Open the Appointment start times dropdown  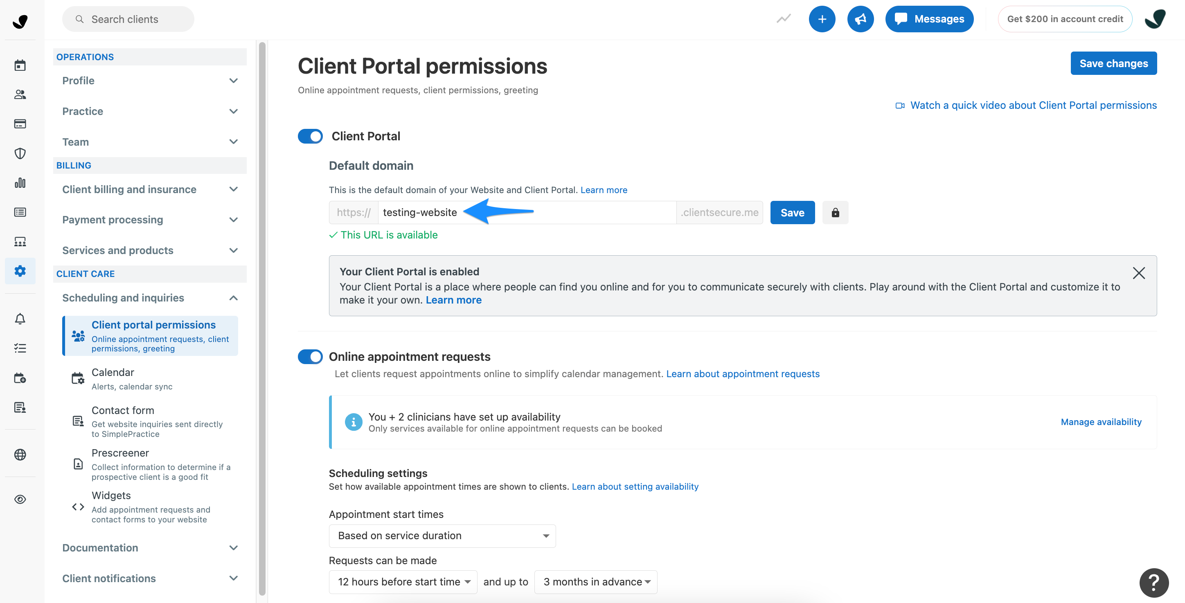pos(441,535)
